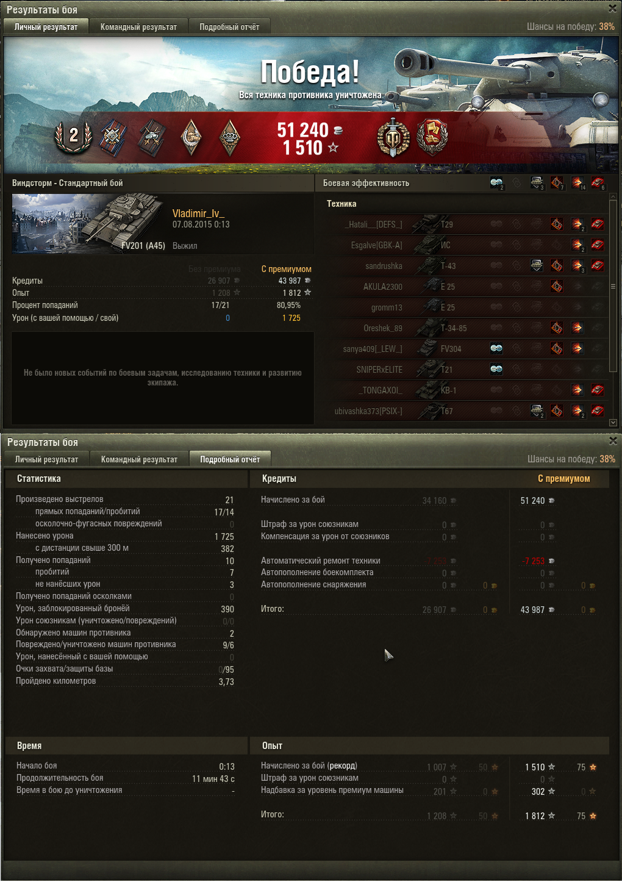Click the damage icon in the T29 row
This screenshot has height=882, width=622.
[577, 224]
